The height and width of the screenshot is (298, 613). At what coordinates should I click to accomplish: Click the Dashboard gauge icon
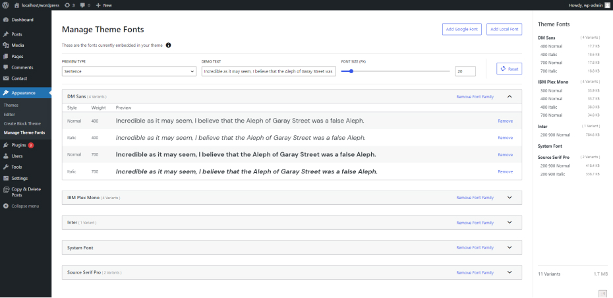pyautogui.click(x=6, y=20)
